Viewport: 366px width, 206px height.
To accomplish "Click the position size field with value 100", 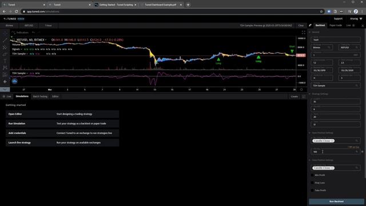I will point(336,152).
